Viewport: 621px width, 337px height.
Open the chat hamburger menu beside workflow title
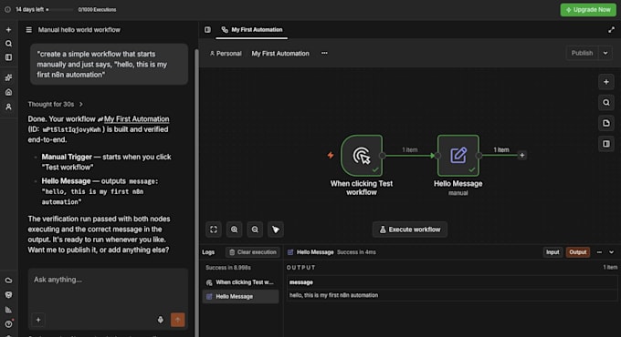click(x=29, y=30)
